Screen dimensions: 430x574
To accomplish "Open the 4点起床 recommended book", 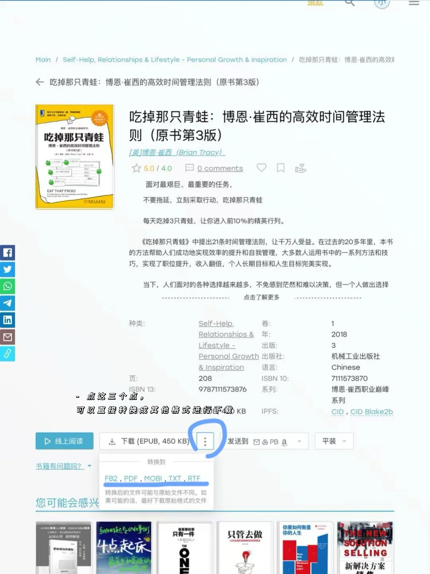I will coord(124,548).
